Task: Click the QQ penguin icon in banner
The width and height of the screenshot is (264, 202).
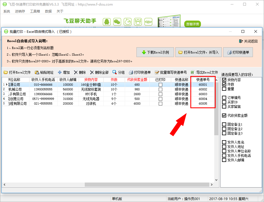Action: pos(107,22)
